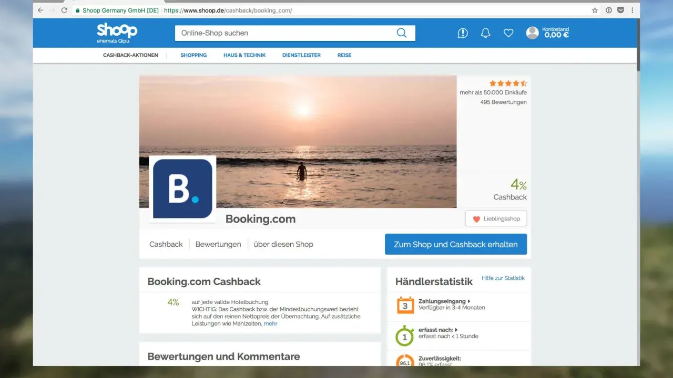This screenshot has height=378, width=673.
Task: Click the user avatar icon
Action: tap(533, 33)
